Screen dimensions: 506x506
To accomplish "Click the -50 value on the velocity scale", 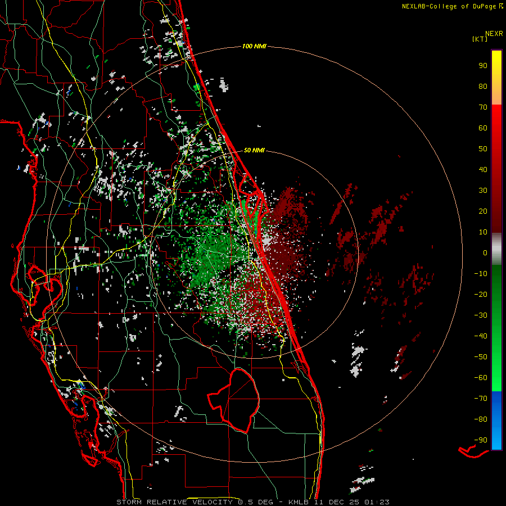I will point(481,356).
